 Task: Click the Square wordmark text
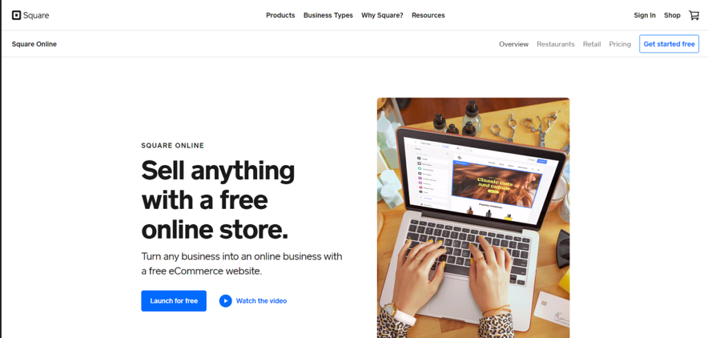[x=36, y=16]
